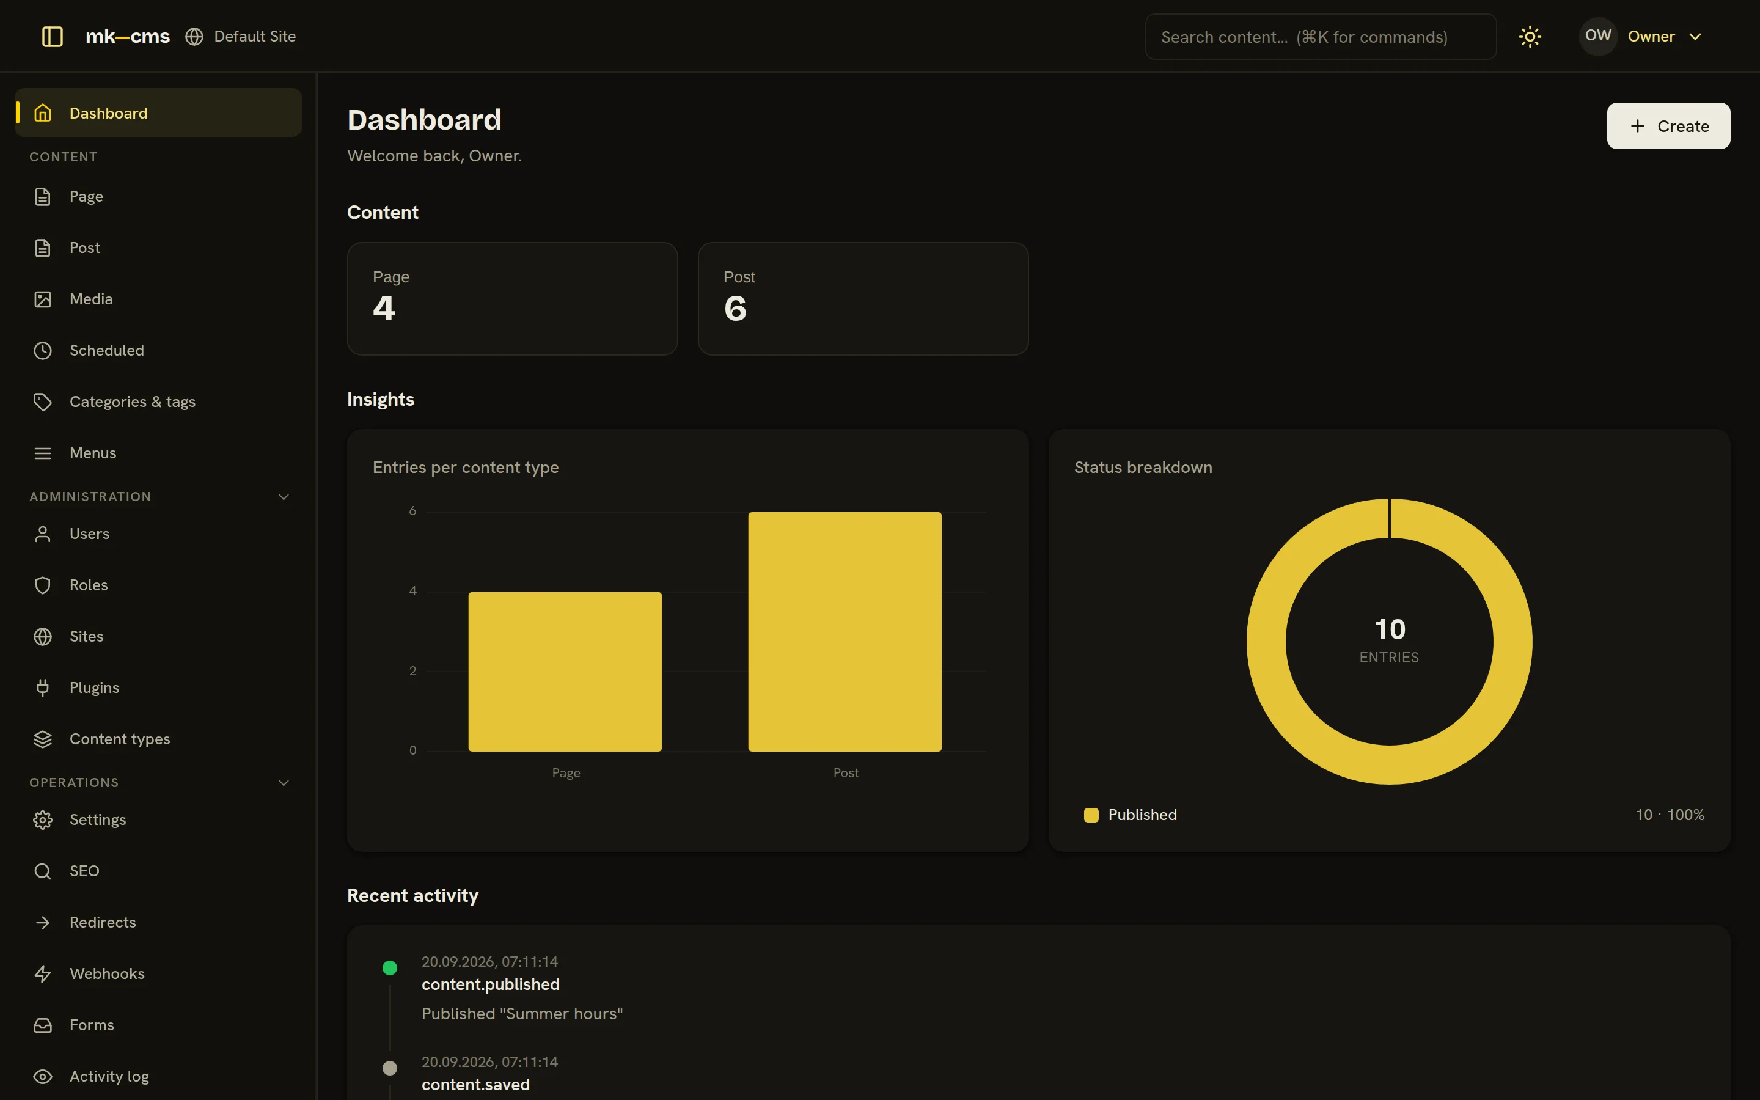Viewport: 1760px width, 1100px height.
Task: Click the Page bar in chart
Action: (565, 672)
